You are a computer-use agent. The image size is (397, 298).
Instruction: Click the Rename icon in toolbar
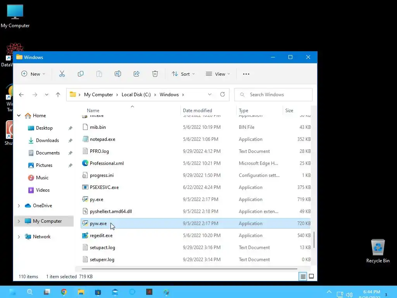point(118,74)
